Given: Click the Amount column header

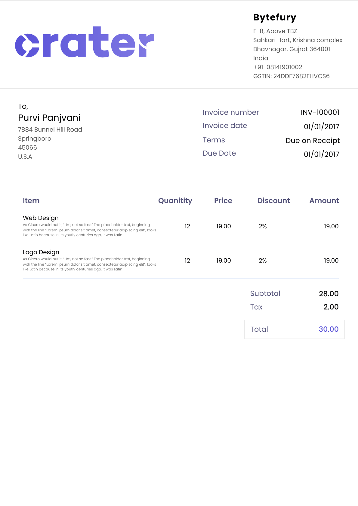Looking at the screenshot, I should (x=324, y=201).
